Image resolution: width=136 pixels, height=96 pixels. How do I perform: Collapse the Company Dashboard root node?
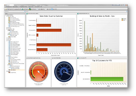click(x=6, y=15)
